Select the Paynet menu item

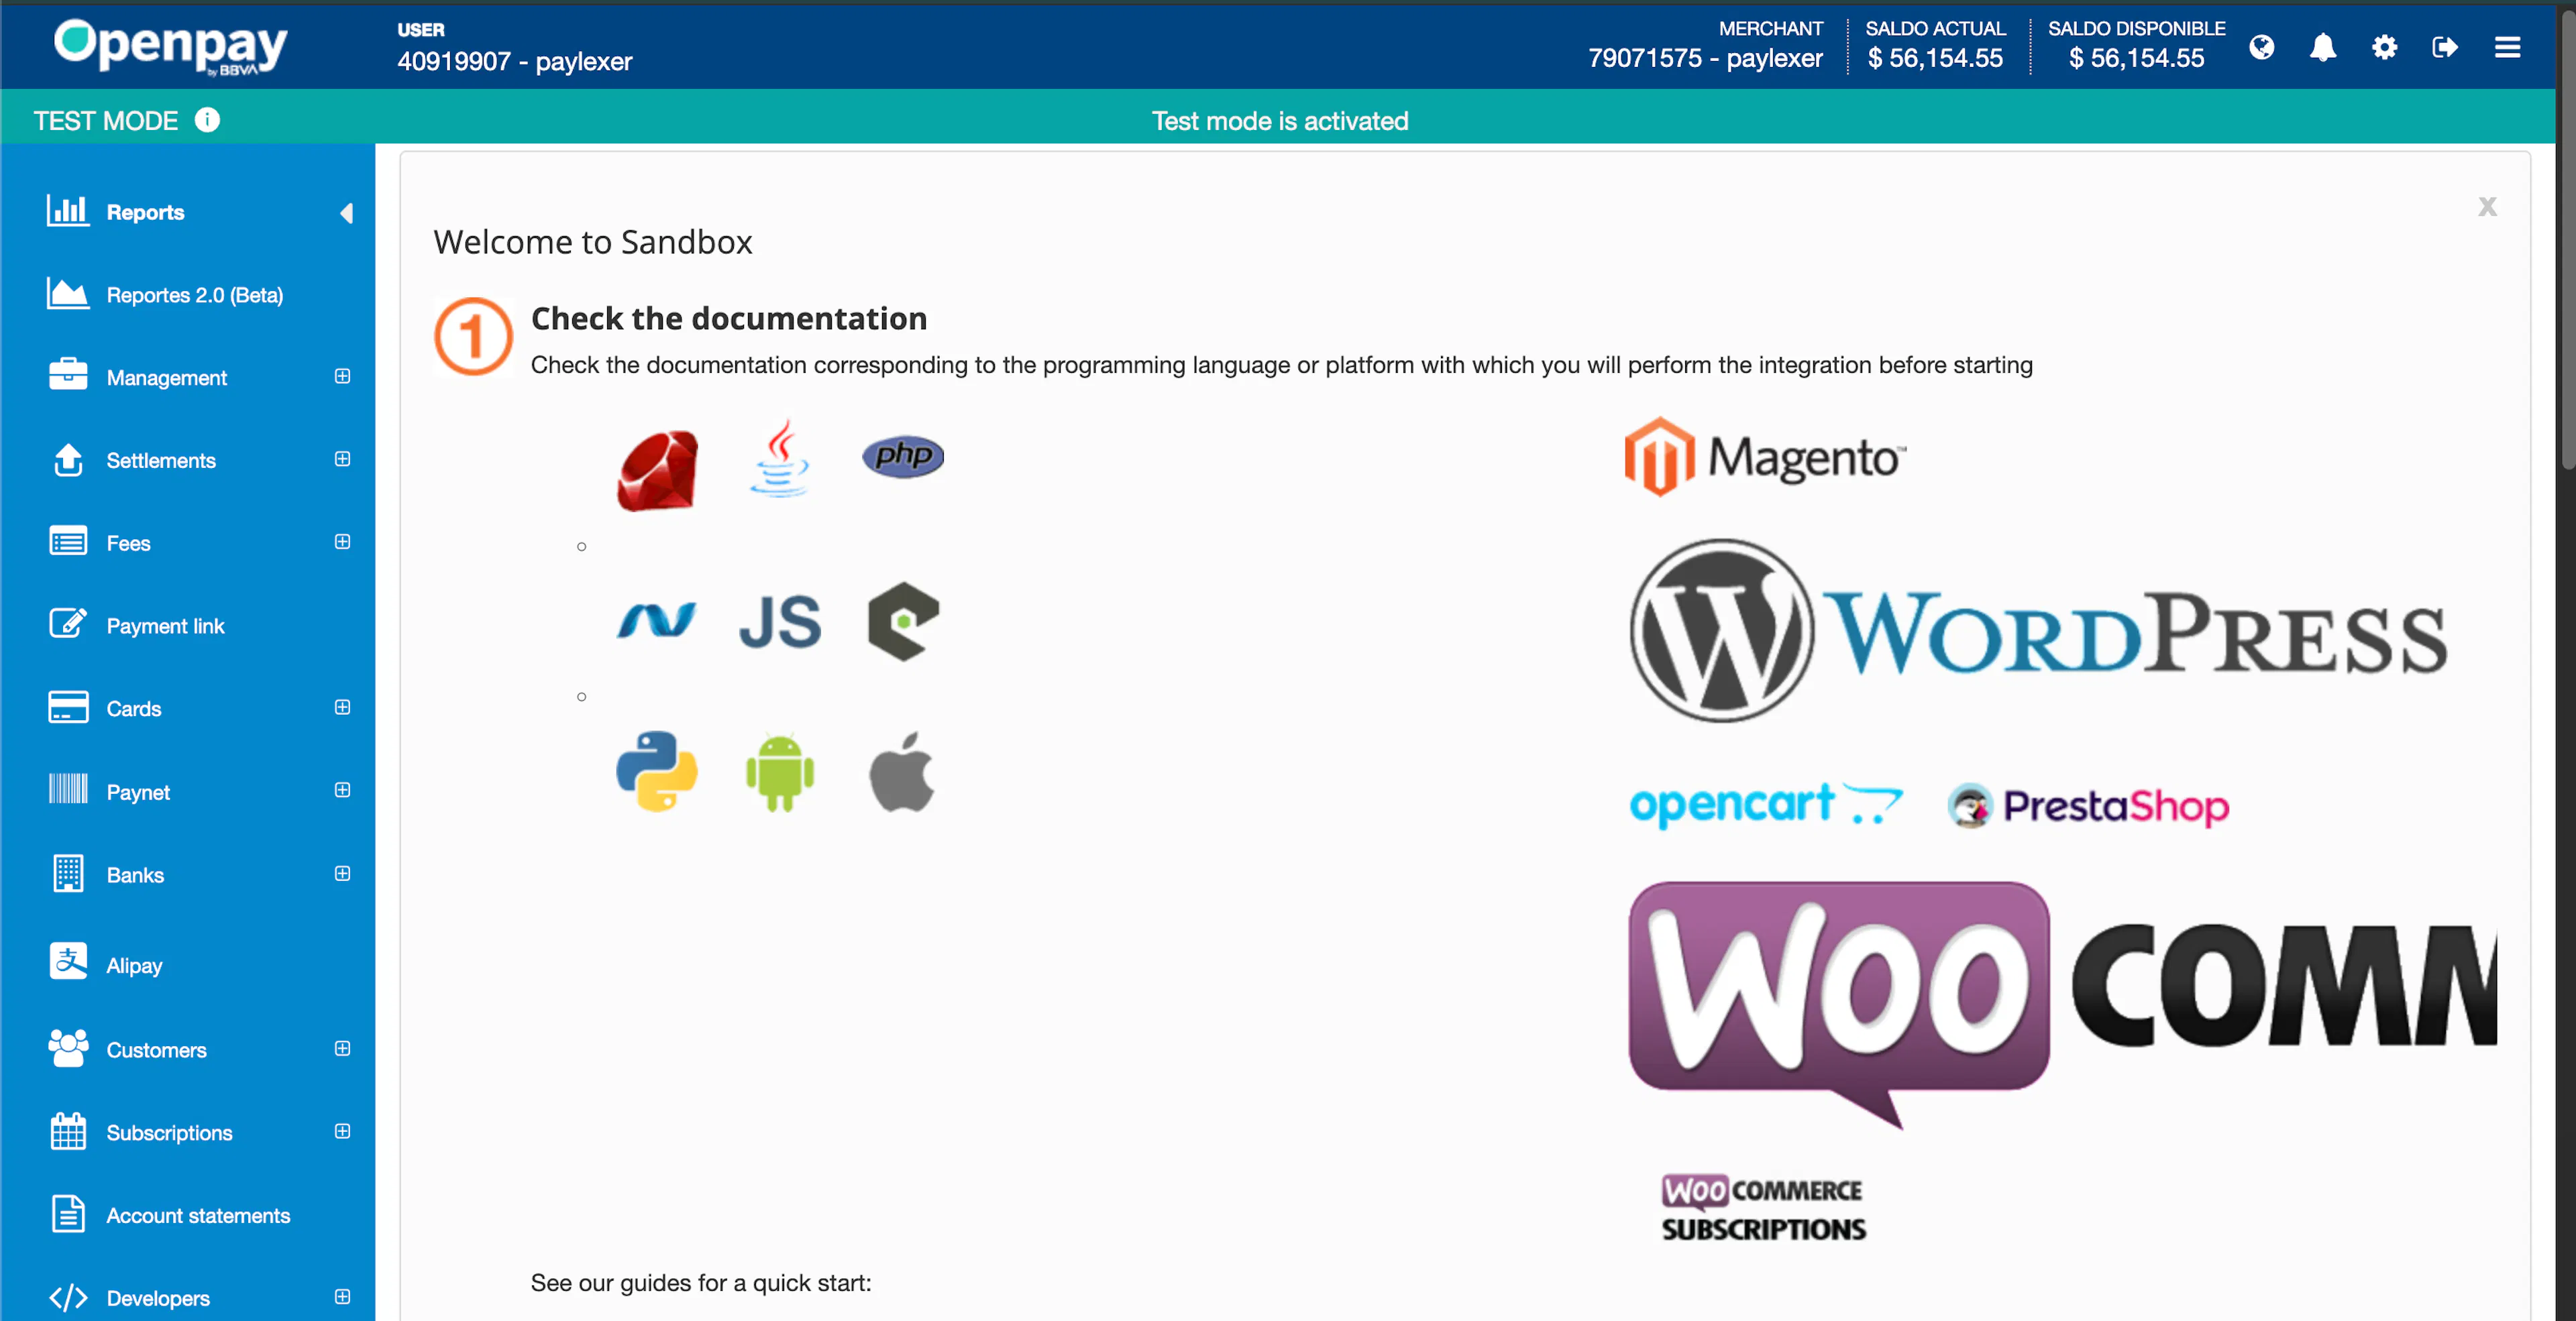(188, 791)
